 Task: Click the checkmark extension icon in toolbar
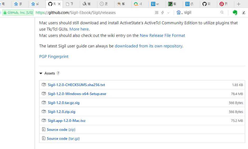[244, 12]
